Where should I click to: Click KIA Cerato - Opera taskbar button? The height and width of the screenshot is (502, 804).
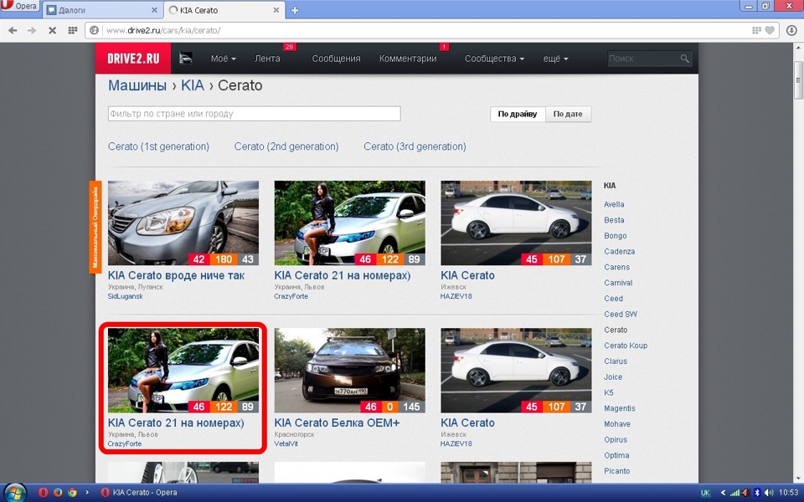click(x=139, y=493)
